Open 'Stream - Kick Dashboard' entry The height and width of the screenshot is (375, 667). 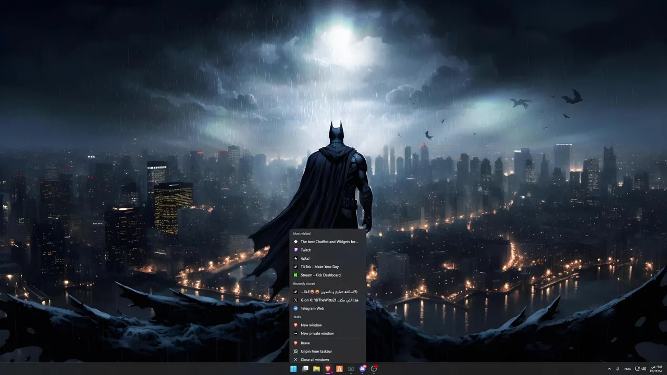pos(328,275)
